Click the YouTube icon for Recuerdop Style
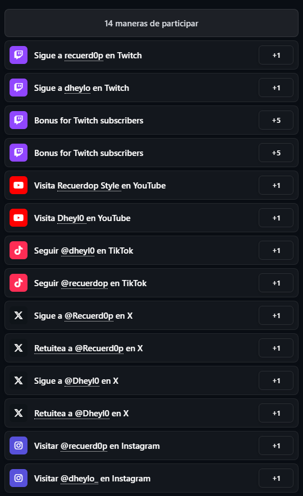The width and height of the screenshot is (303, 496). tap(19, 185)
